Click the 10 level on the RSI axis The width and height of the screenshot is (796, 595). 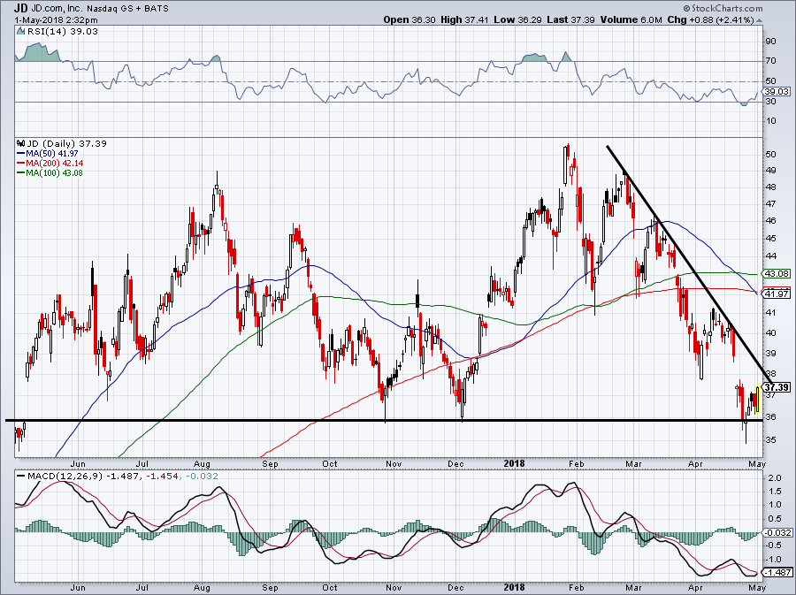pos(770,121)
